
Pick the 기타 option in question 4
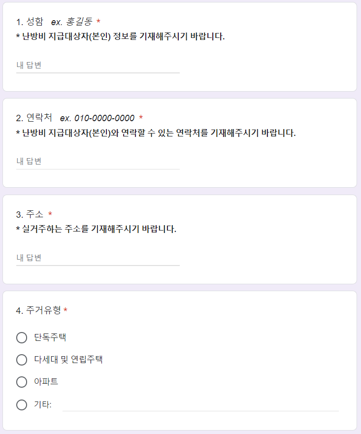click(22, 404)
